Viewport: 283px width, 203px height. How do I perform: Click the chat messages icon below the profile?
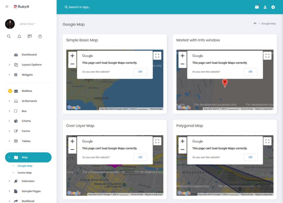tap(30, 36)
